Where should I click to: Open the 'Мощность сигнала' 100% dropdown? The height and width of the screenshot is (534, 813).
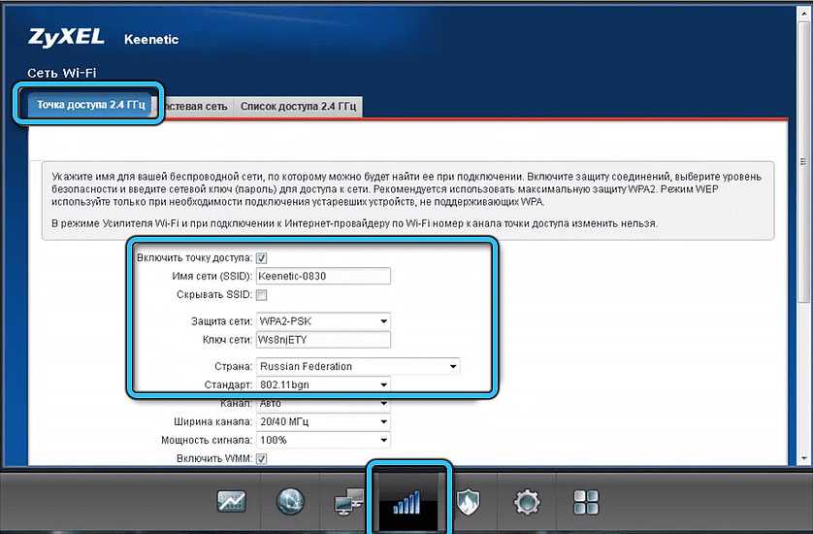322,440
